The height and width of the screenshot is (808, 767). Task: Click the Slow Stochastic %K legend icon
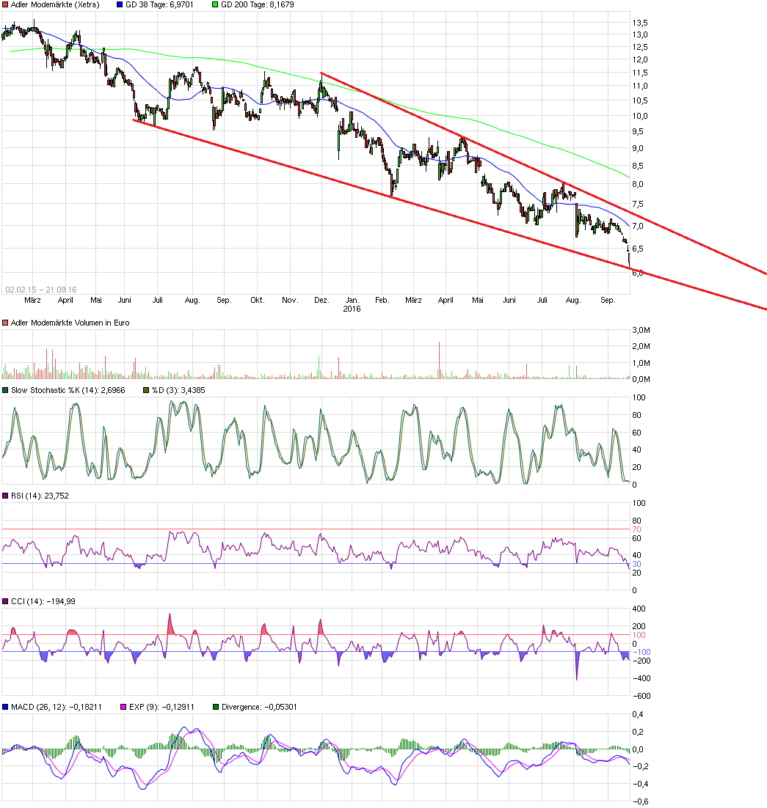pos(6,390)
